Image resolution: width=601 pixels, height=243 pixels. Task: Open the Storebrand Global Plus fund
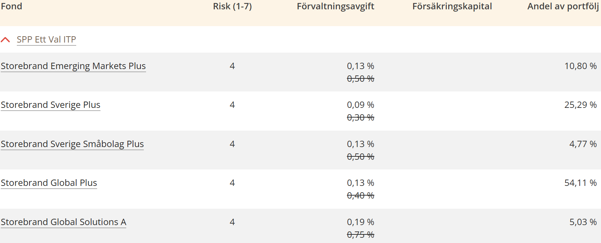point(49,183)
